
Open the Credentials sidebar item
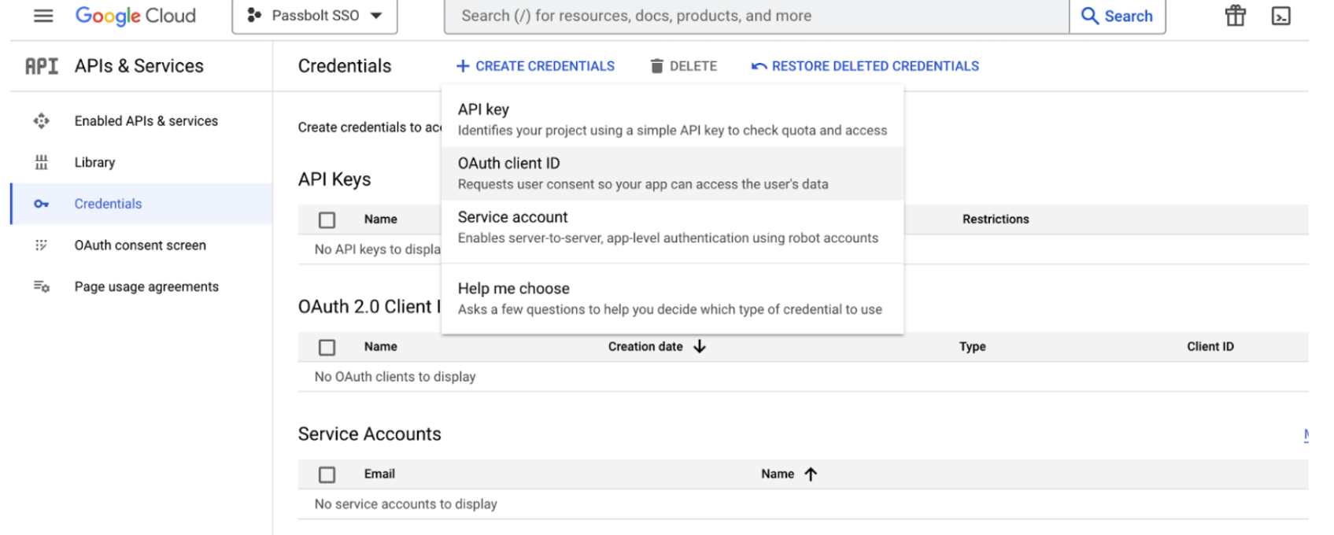coord(142,204)
